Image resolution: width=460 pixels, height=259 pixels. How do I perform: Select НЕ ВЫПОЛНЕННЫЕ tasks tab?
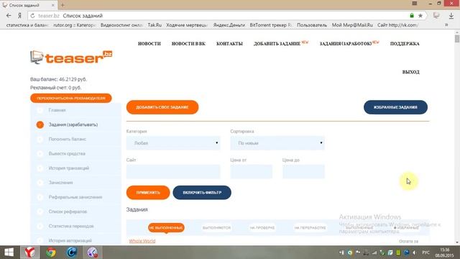[166, 227]
